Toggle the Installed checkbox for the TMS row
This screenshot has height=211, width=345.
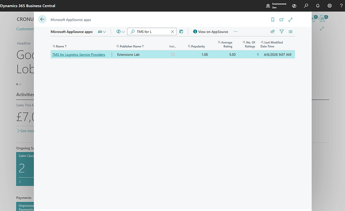(x=173, y=55)
